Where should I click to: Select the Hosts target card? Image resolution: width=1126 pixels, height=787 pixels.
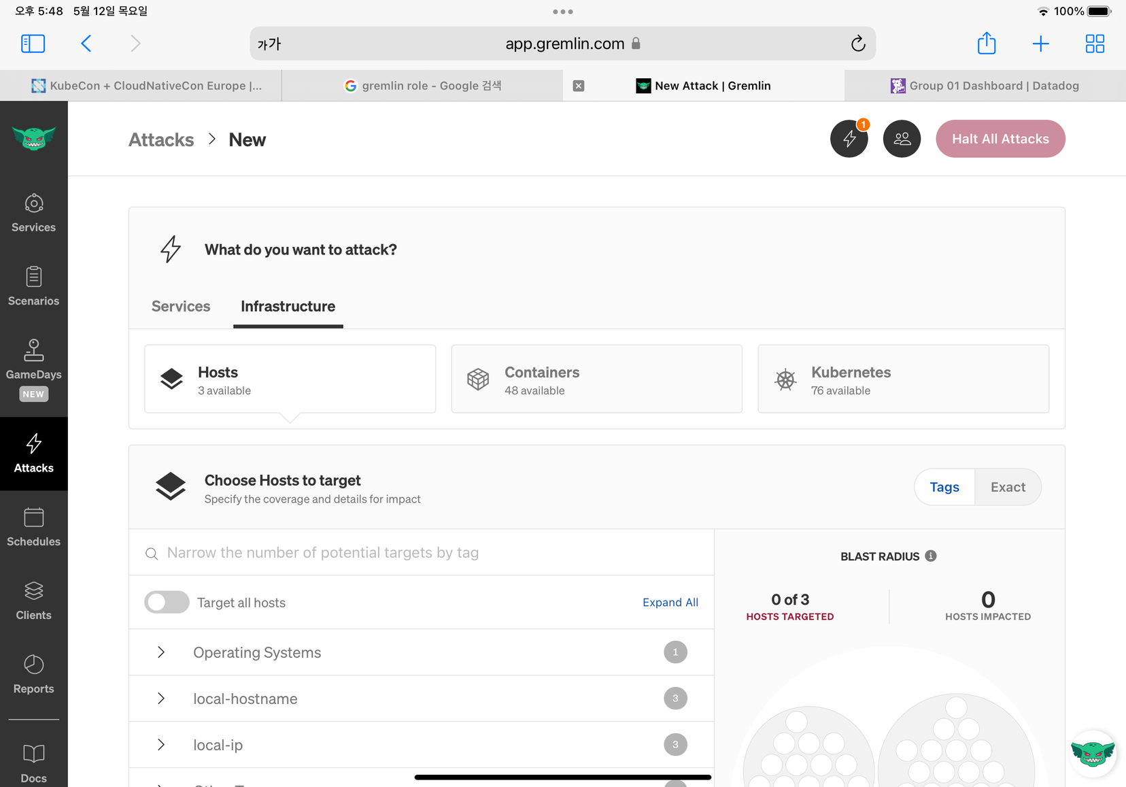click(290, 379)
